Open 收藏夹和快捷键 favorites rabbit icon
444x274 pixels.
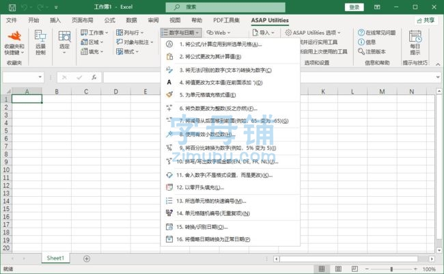click(x=14, y=42)
